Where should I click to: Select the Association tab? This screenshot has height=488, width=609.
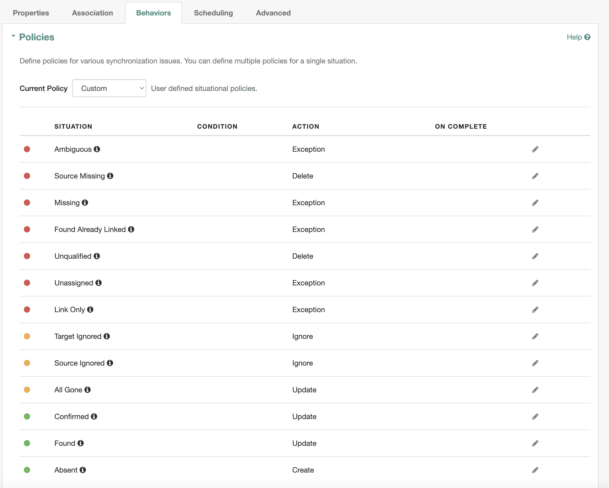click(x=92, y=13)
